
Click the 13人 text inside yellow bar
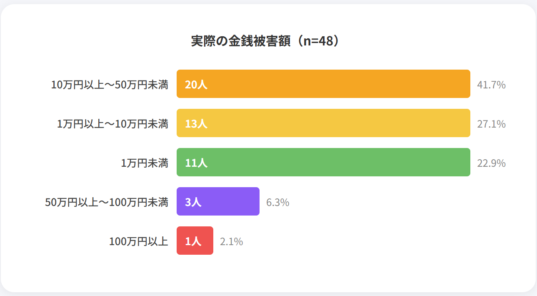(196, 124)
